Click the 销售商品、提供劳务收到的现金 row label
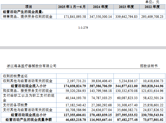The height and width of the screenshot is (123, 166). 28,16
